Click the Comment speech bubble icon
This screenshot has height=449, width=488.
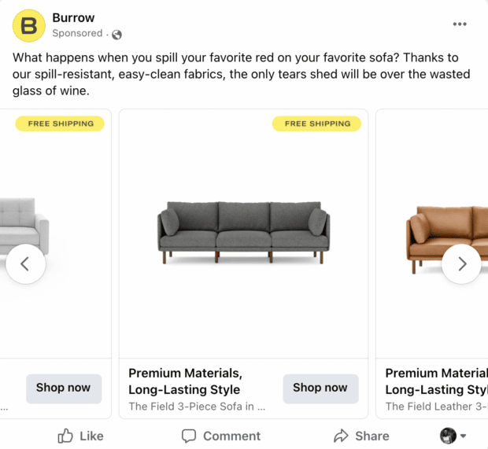tap(189, 436)
